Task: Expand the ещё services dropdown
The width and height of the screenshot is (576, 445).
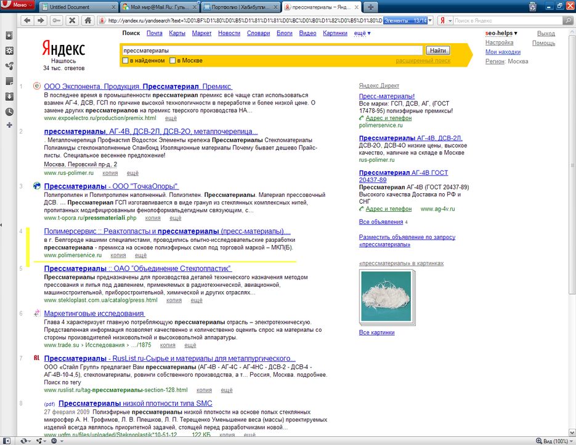Action: pyautogui.click(x=362, y=33)
